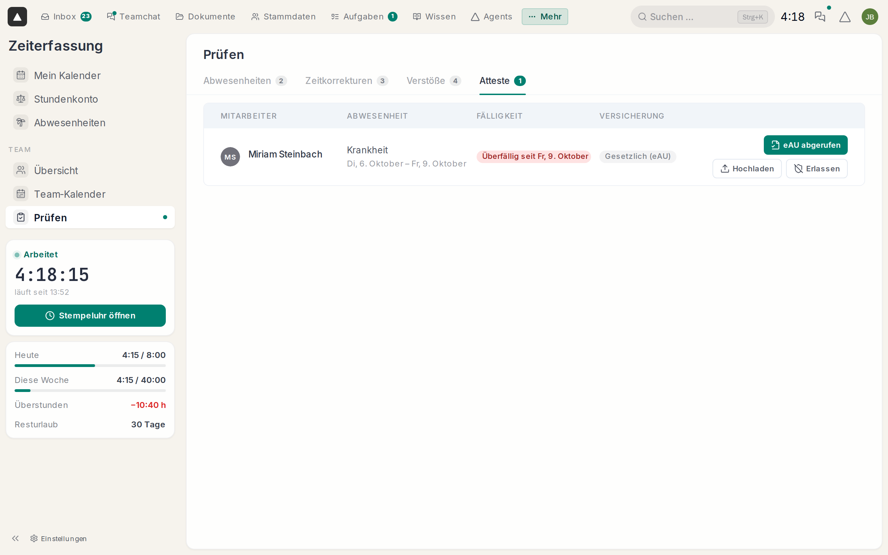Click the Prüfen clipboard icon
Screen dimensions: 888x555
21,217
